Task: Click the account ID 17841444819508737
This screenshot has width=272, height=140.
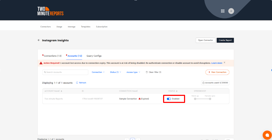Action: (x=92, y=99)
